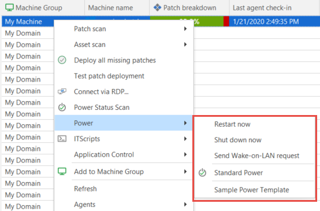Expand the Add to Machine Group arrow

(x=185, y=172)
